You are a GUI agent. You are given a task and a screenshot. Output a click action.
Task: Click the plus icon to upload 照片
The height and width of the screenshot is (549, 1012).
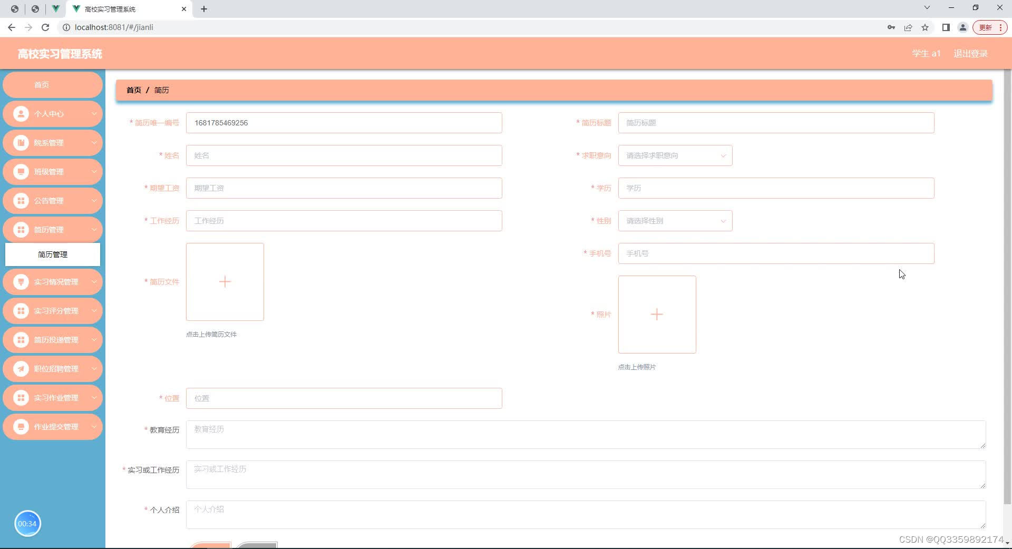tap(657, 315)
